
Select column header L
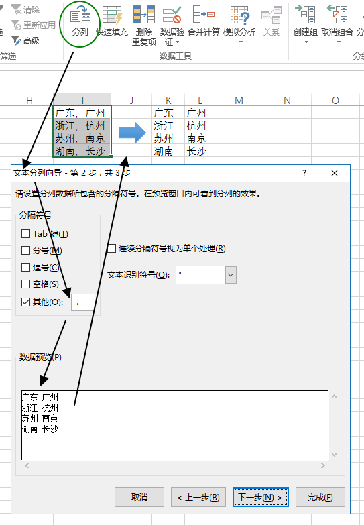[x=200, y=100]
